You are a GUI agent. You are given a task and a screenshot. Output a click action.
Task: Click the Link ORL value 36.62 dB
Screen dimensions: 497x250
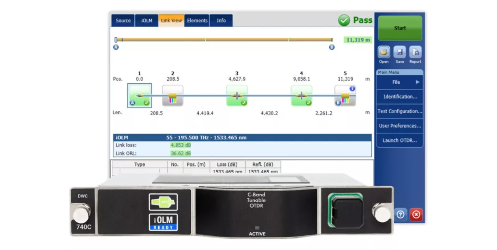[x=181, y=153]
